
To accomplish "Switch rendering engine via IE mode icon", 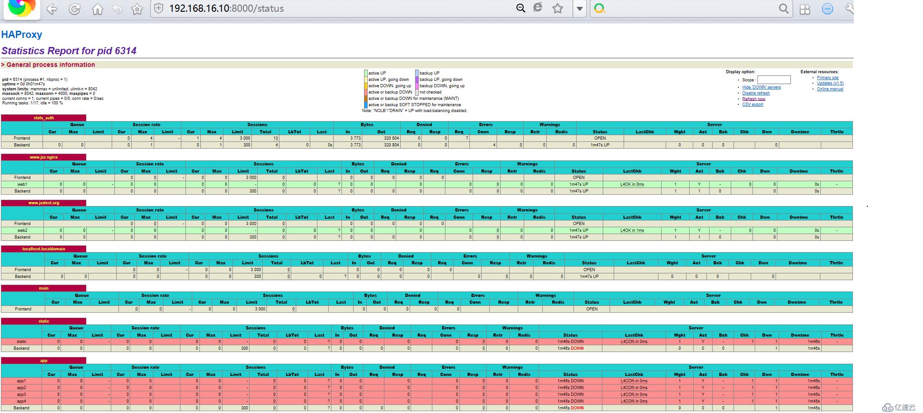I will click(x=538, y=8).
